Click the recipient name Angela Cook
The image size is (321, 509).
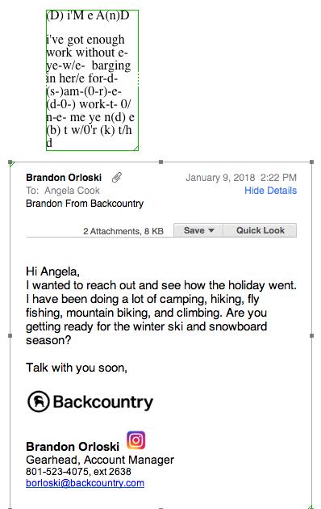(x=72, y=191)
